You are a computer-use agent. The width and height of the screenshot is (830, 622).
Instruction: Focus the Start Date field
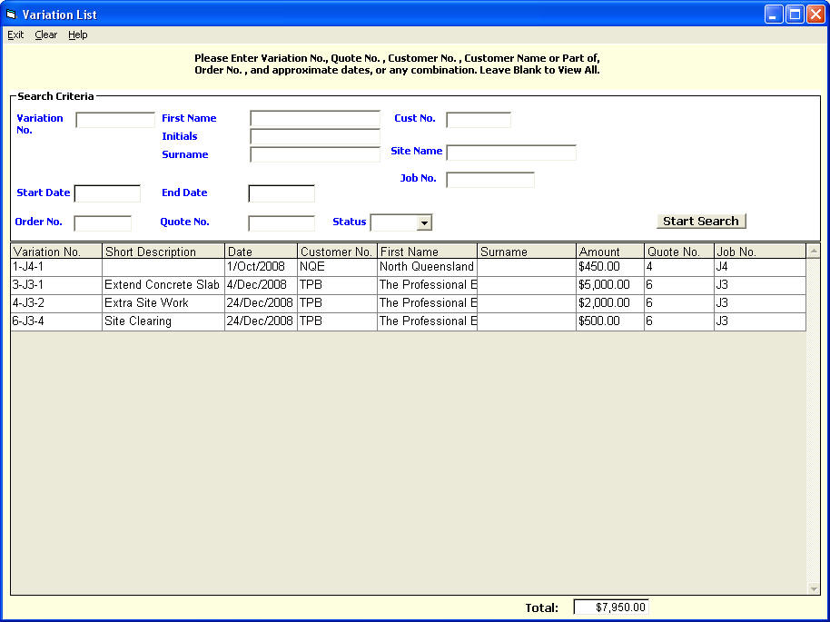107,193
